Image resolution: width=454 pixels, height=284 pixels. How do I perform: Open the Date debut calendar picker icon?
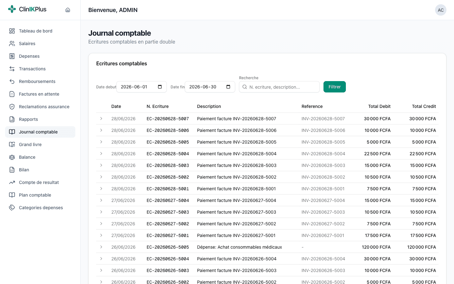(160, 87)
